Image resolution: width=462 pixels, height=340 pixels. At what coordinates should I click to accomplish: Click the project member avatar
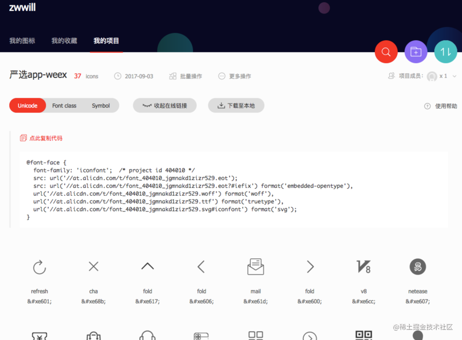(x=432, y=76)
